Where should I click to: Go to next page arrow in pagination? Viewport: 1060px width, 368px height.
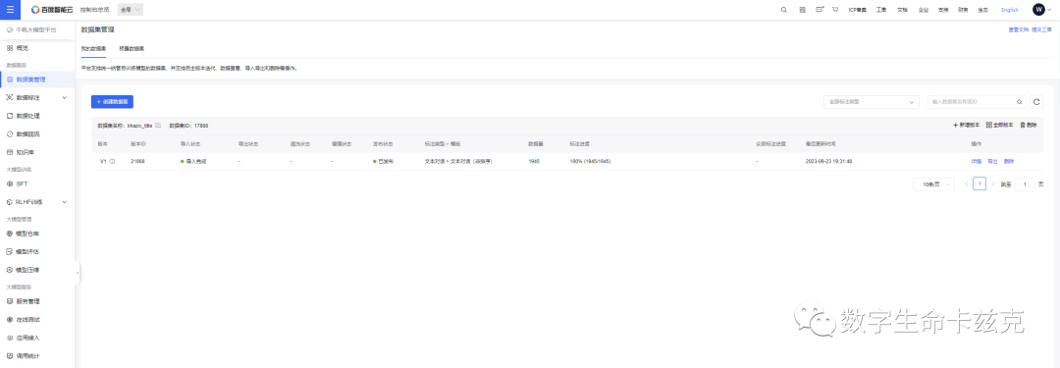click(x=992, y=184)
